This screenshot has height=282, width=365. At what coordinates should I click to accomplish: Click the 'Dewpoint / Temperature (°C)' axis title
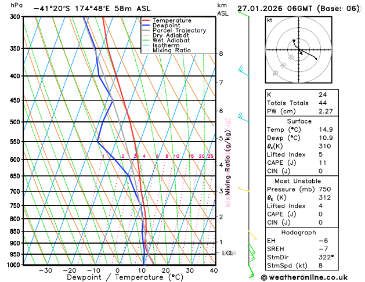pos(125,277)
